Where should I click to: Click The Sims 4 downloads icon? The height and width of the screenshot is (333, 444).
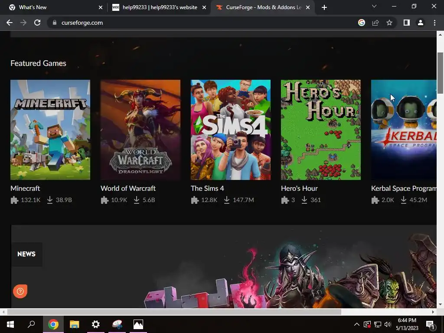click(227, 200)
